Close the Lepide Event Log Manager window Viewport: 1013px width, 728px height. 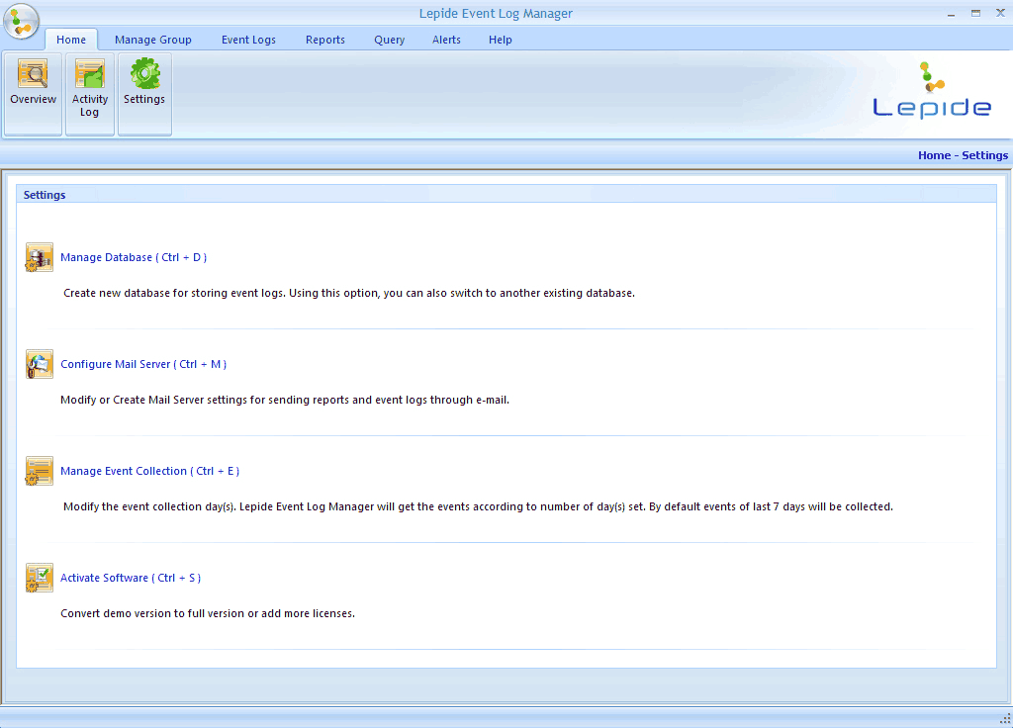(1000, 13)
